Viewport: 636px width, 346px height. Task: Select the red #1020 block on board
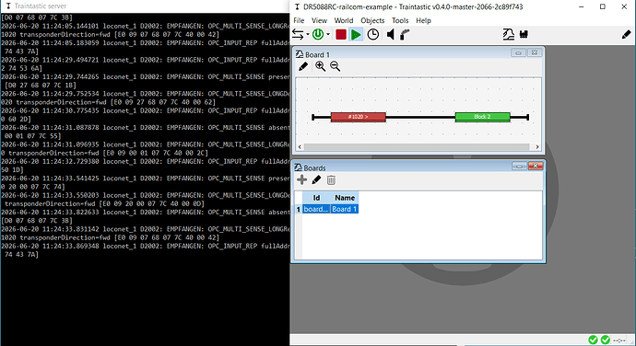click(359, 117)
